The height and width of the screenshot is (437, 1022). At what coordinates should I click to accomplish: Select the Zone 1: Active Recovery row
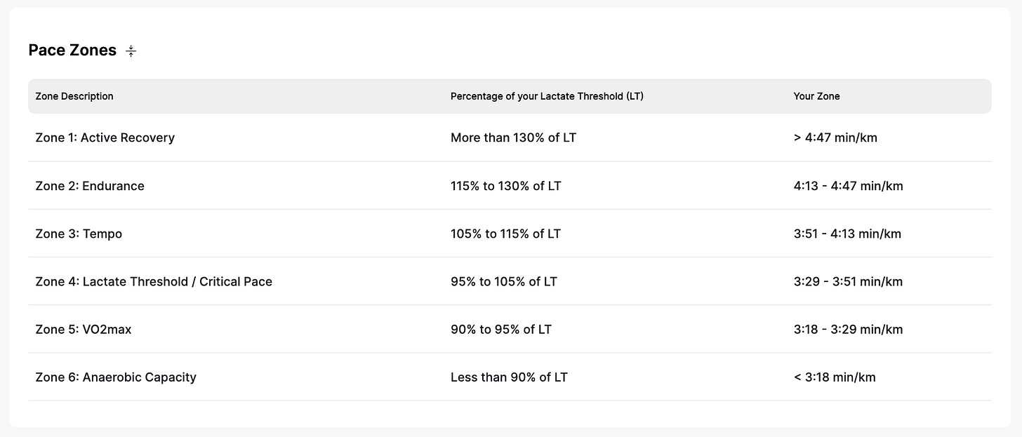[105, 137]
